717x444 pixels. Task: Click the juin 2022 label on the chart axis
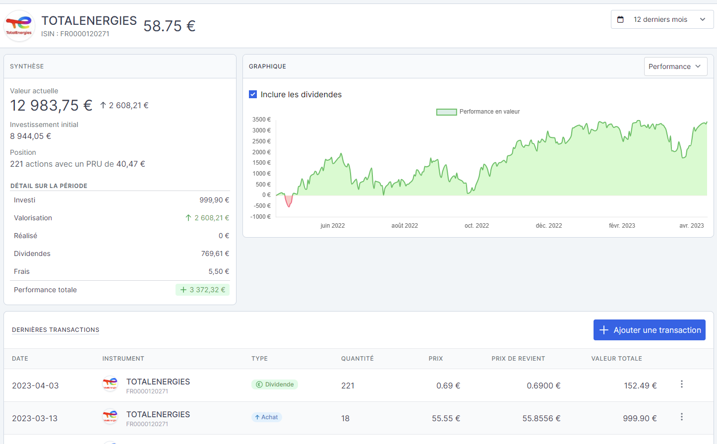pyautogui.click(x=332, y=225)
